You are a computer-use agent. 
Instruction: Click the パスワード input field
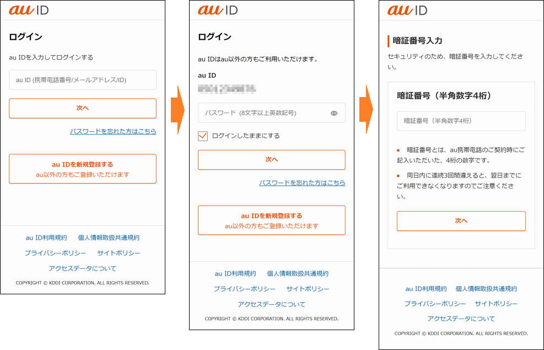pos(265,113)
